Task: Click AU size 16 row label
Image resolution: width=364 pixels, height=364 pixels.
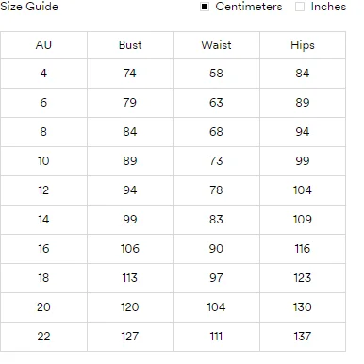Action: click(x=43, y=249)
